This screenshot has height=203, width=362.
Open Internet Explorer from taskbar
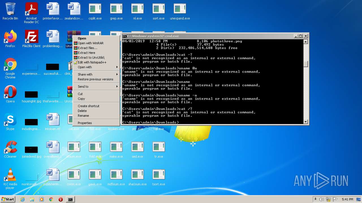(22, 199)
